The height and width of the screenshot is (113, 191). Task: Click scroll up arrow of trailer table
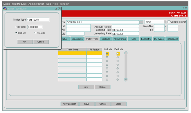pyautogui.click(x=126, y=53)
